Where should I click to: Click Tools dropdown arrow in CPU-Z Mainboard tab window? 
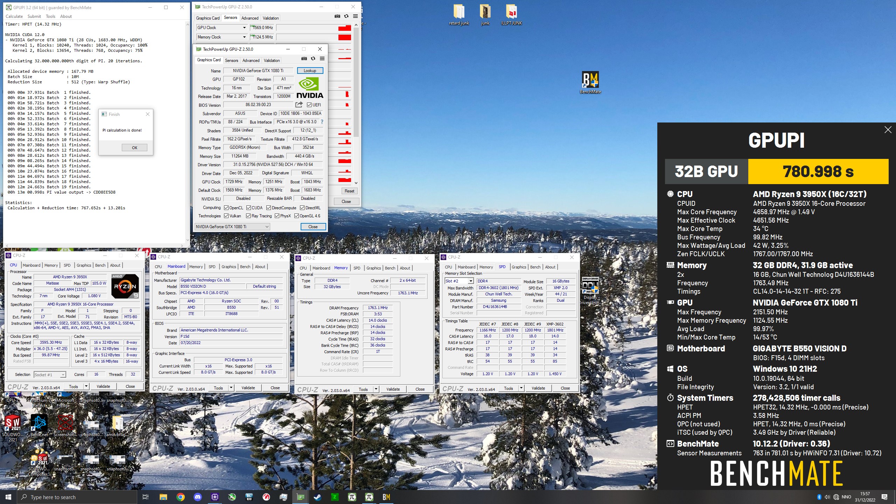(x=231, y=388)
